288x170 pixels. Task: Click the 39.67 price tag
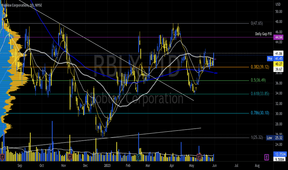point(278,69)
